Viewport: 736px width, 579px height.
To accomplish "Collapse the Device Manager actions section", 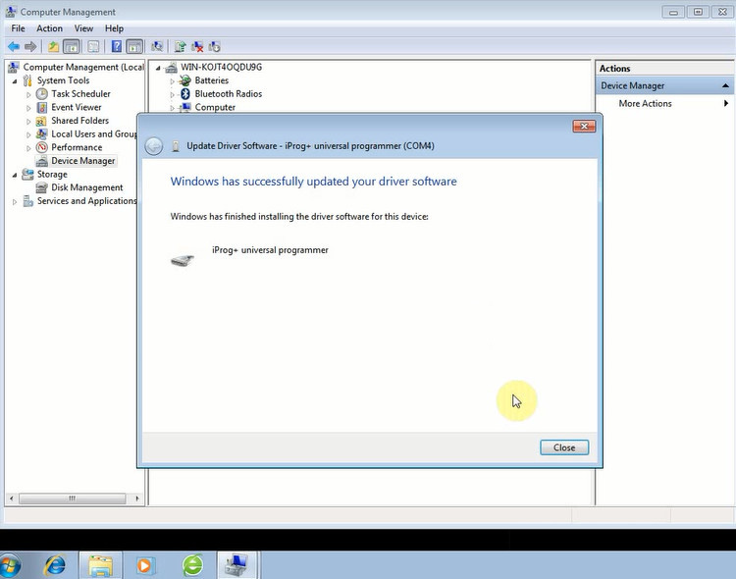I will (725, 86).
